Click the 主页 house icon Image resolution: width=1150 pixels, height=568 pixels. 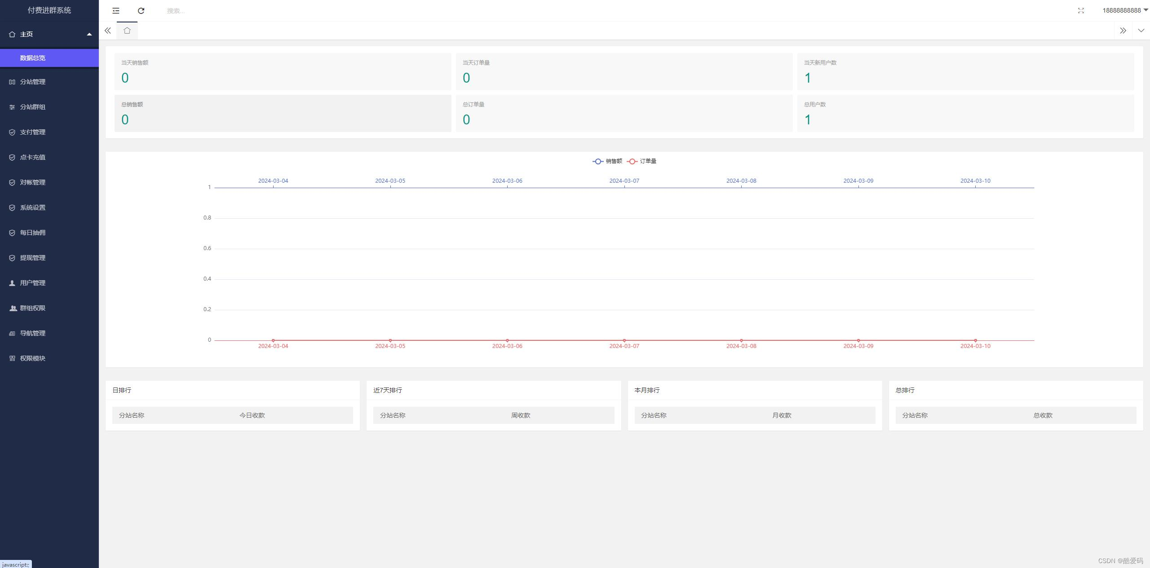tap(12, 34)
